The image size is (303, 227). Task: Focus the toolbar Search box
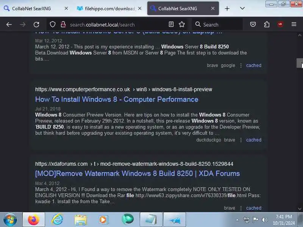click(x=217, y=25)
